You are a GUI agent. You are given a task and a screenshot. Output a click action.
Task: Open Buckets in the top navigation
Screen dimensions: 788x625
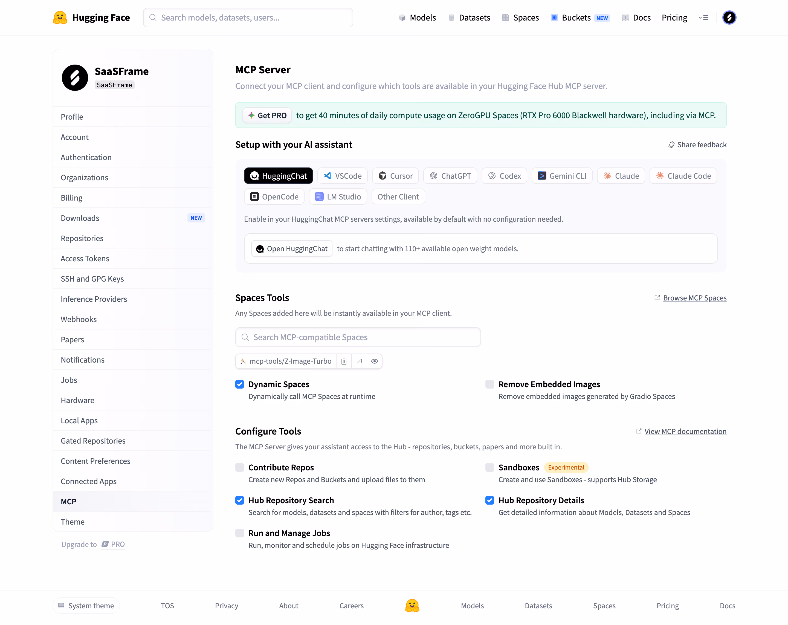point(580,18)
